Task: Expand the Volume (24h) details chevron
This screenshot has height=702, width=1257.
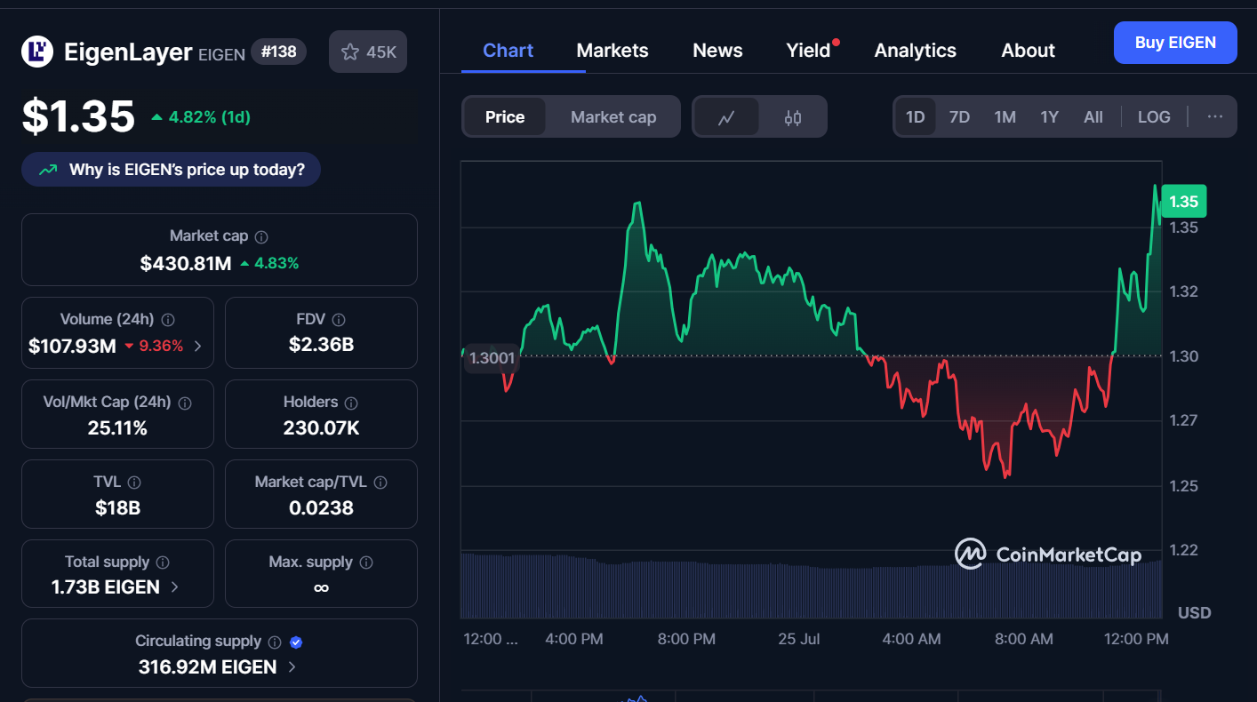Action: pos(197,346)
